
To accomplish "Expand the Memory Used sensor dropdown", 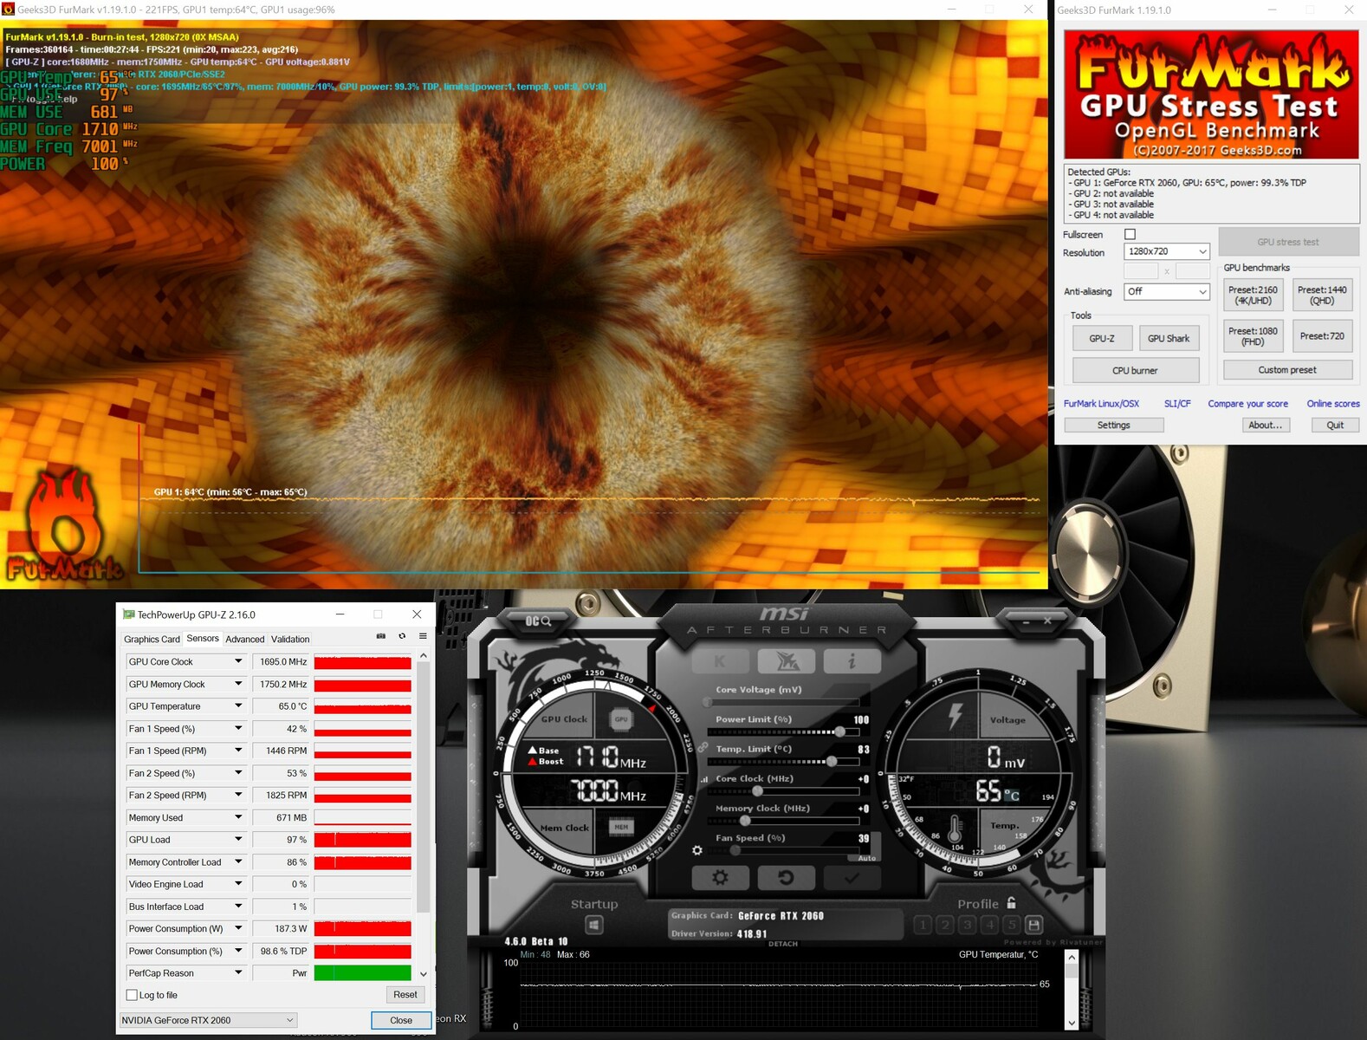I will pyautogui.click(x=238, y=817).
